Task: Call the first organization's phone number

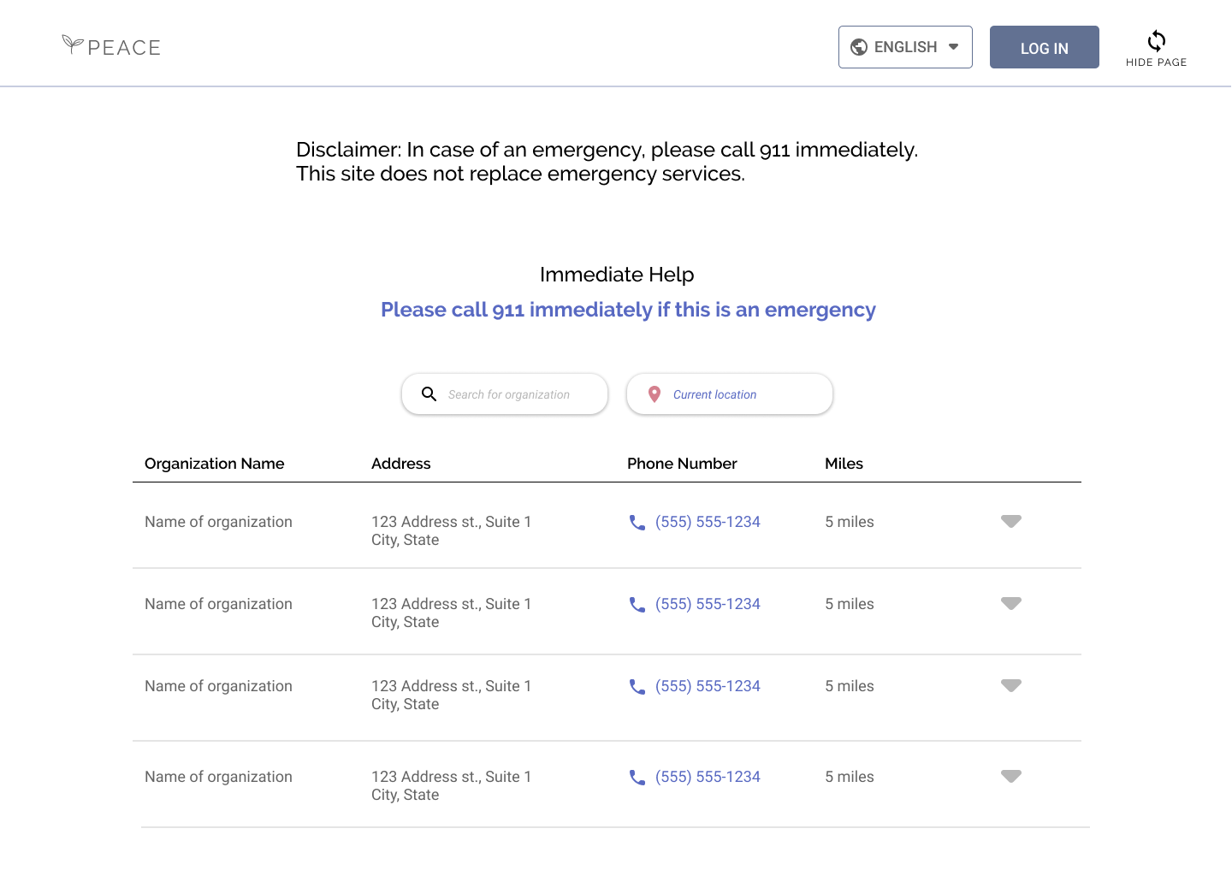Action: point(708,522)
